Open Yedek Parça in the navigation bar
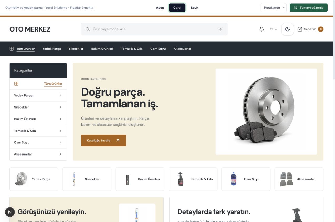The width and height of the screenshot is (335, 222). [x=52, y=49]
